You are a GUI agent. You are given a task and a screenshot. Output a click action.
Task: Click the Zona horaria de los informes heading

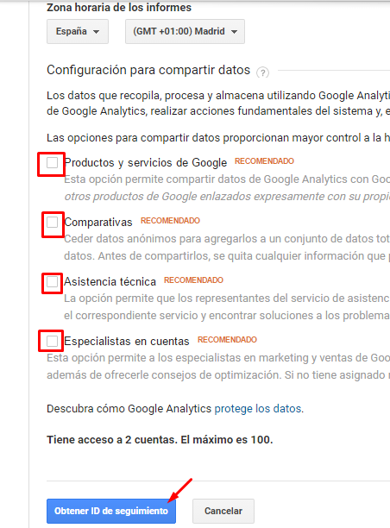coord(119,8)
